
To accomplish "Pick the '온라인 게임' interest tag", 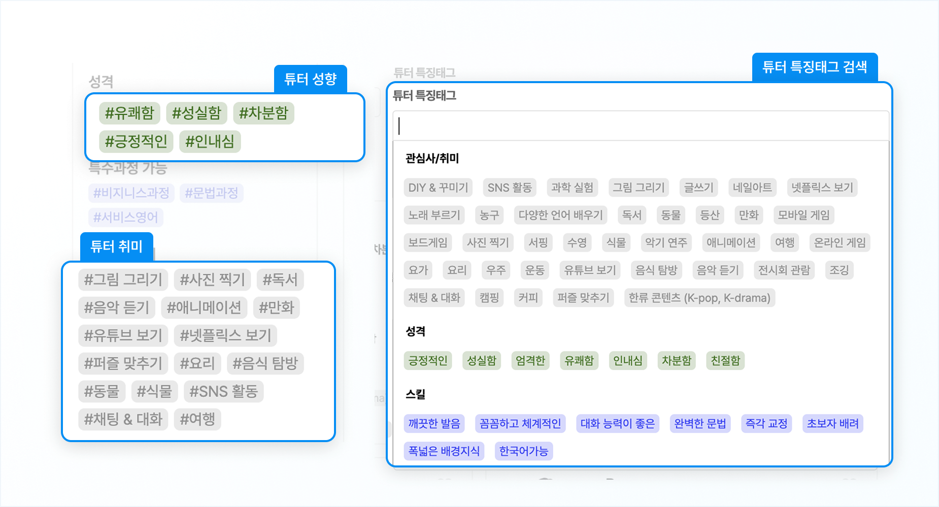I will coord(840,243).
